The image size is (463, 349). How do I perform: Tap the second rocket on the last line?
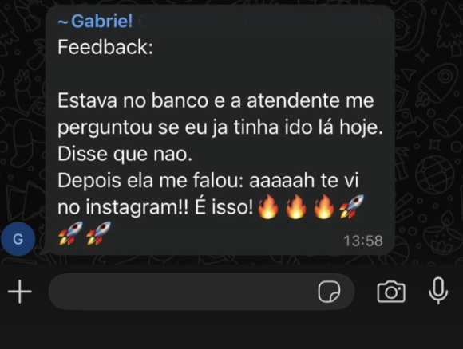[98, 233]
